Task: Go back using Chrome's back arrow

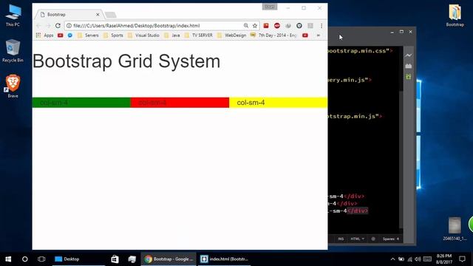Action: (38, 26)
